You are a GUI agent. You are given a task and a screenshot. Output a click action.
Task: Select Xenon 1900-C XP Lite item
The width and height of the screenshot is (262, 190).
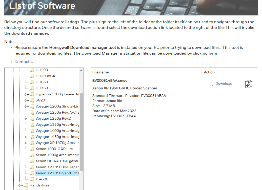click(54, 149)
